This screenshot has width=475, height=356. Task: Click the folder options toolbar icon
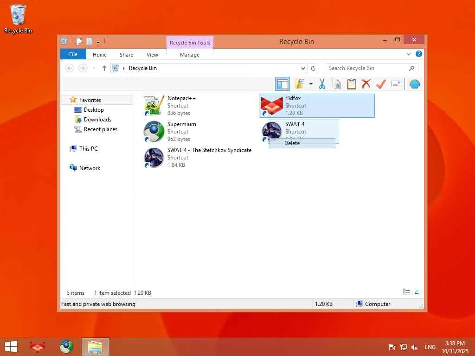point(300,84)
